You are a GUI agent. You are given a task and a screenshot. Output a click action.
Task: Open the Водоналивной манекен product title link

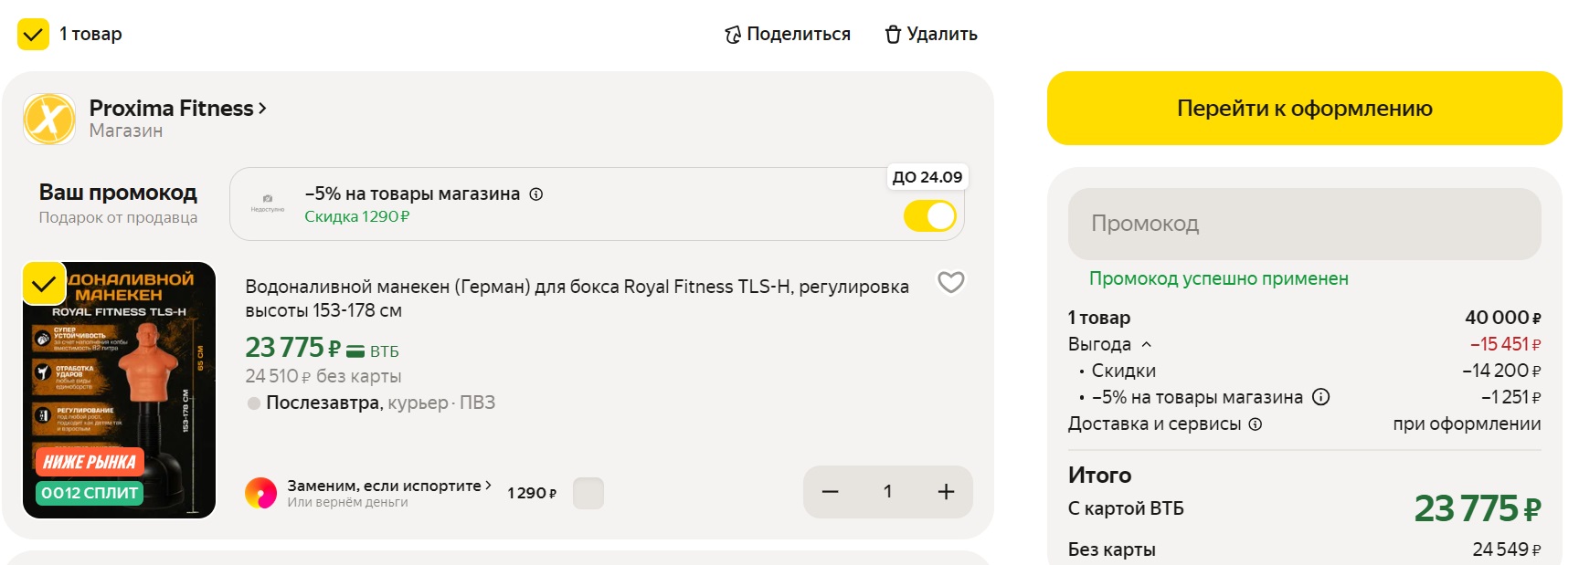point(577,298)
